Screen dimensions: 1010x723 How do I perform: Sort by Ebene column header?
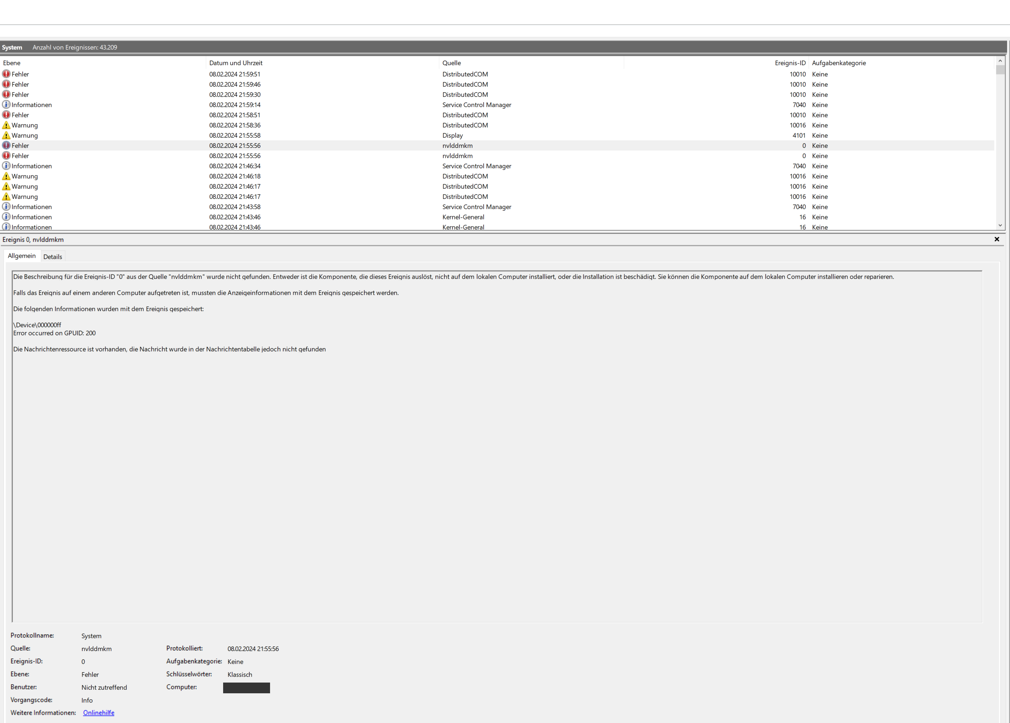click(11, 63)
